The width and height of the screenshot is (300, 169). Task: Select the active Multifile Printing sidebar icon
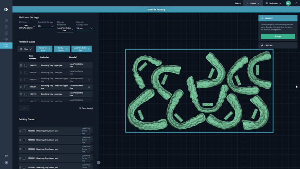[x=6, y=45]
